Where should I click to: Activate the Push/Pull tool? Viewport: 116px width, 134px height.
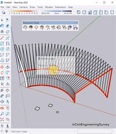coord(7,67)
